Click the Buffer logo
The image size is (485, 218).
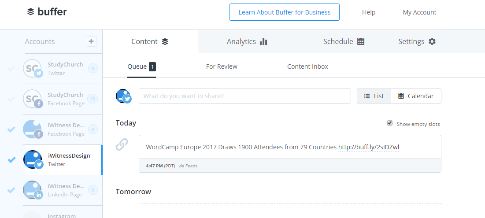tap(47, 12)
